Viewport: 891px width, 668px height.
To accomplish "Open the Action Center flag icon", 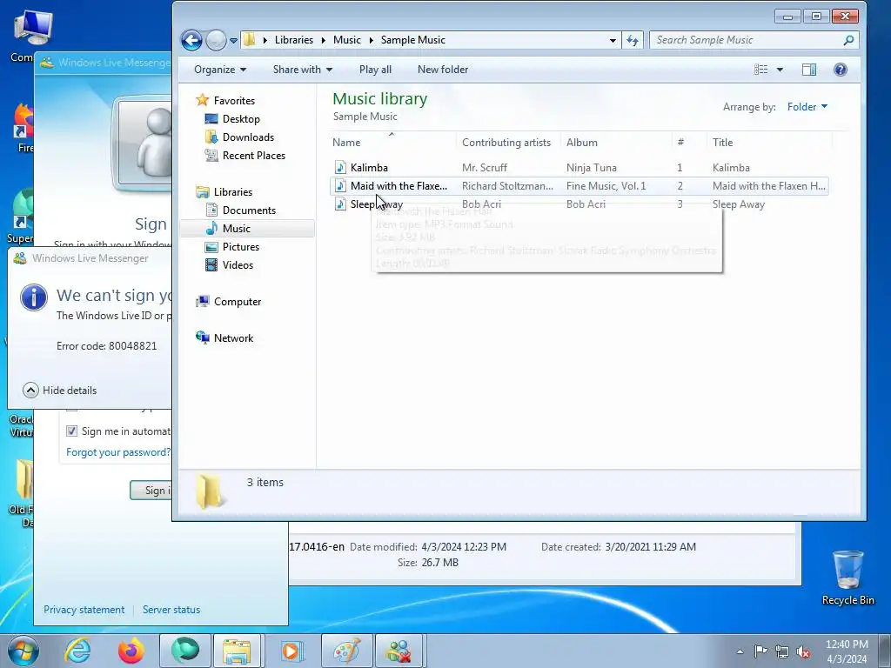I will pyautogui.click(x=760, y=651).
